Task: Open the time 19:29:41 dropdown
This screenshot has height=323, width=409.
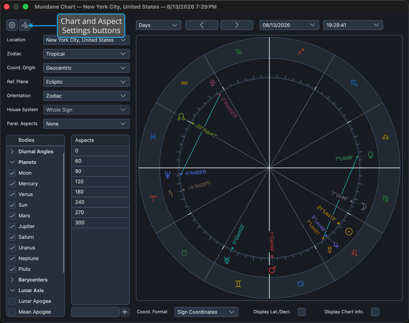Action: 353,25
